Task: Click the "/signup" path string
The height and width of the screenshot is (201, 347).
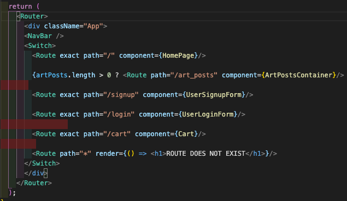Action: coord(121,95)
